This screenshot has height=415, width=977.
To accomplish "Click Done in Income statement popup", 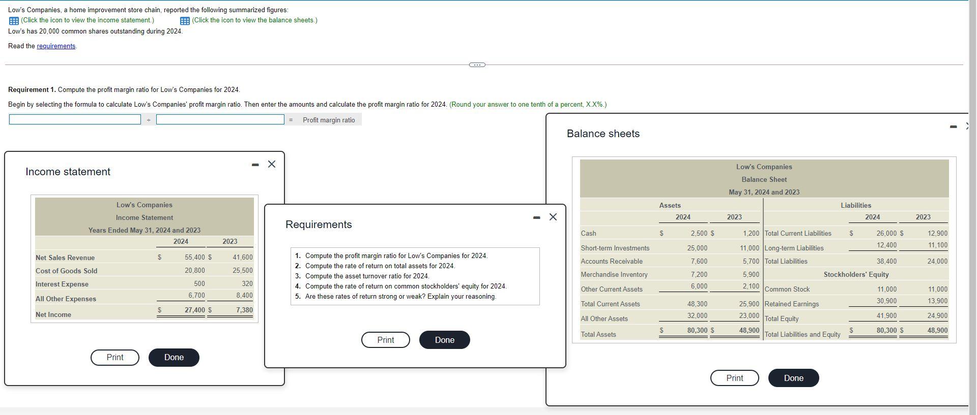I will (x=174, y=358).
